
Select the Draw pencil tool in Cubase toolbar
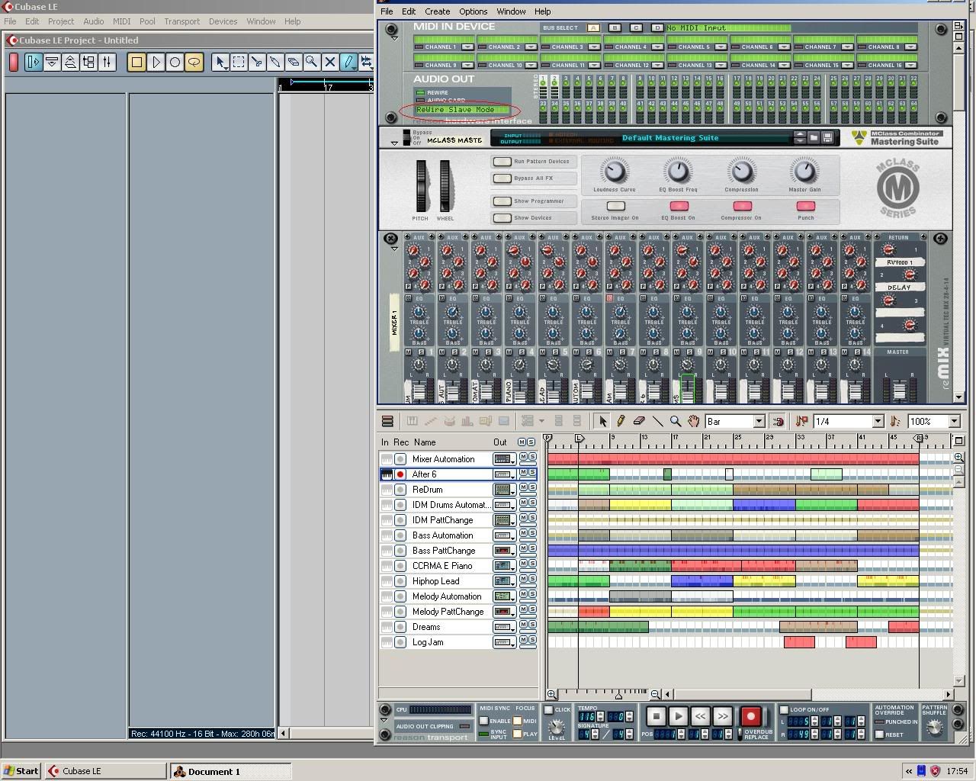click(x=348, y=62)
